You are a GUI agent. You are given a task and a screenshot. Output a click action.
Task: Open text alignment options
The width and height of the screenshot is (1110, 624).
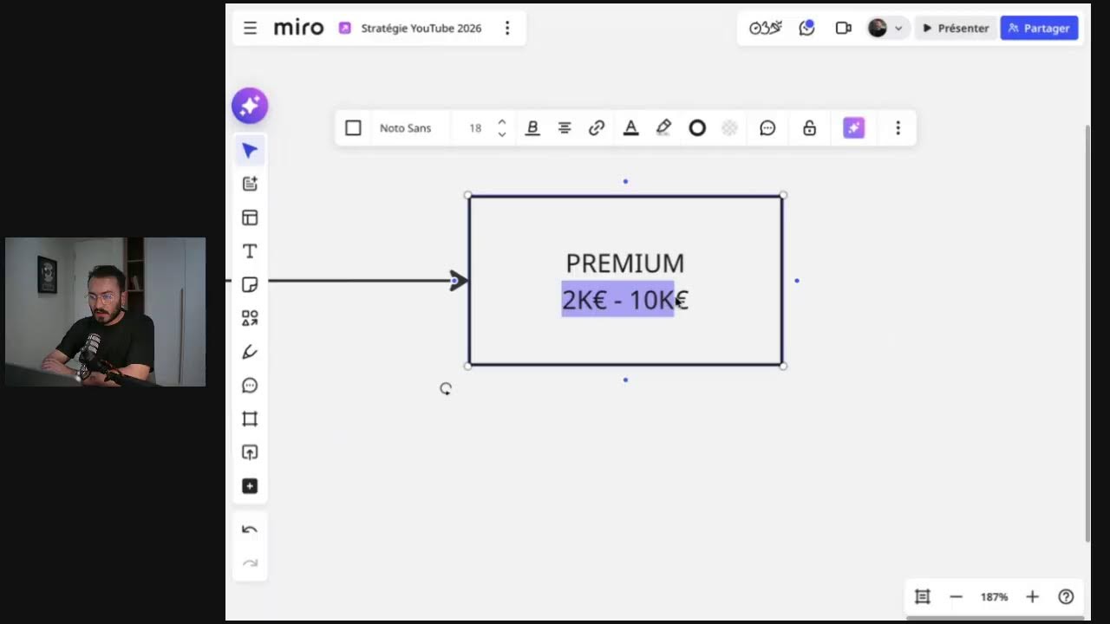click(565, 127)
